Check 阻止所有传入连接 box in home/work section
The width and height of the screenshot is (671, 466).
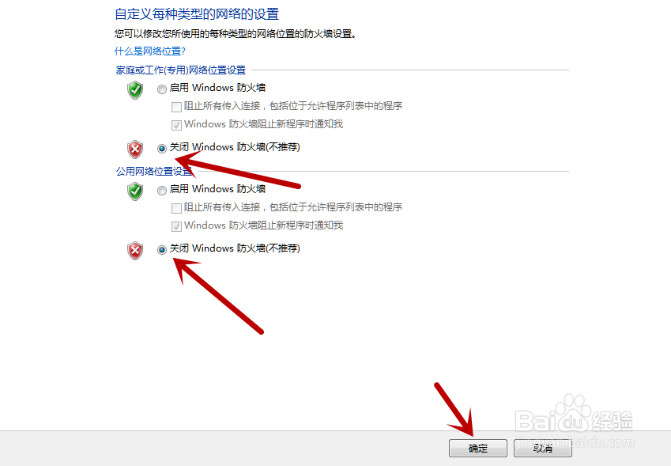point(176,107)
